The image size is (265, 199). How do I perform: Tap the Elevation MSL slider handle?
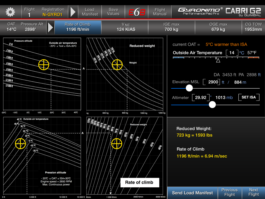189,88
